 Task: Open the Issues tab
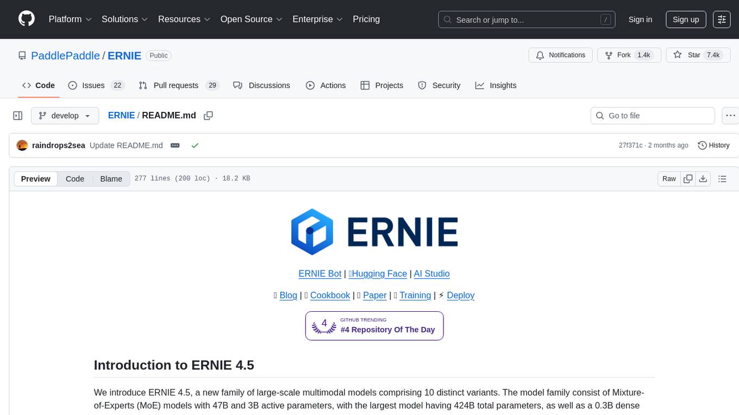pyautogui.click(x=97, y=85)
